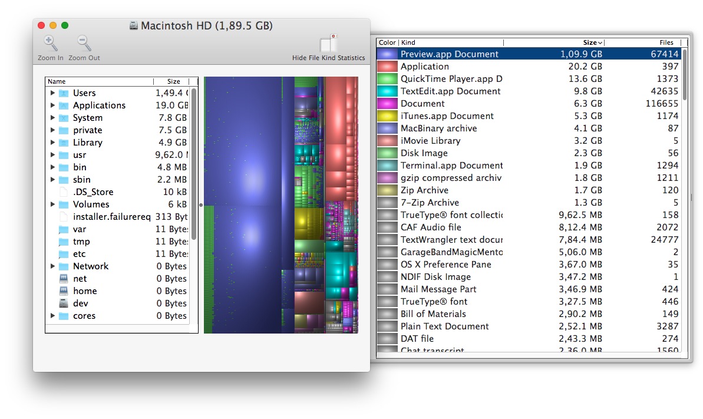Select the Preview.app Document color swatch
Image resolution: width=703 pixels, height=419 pixels.
[387, 54]
